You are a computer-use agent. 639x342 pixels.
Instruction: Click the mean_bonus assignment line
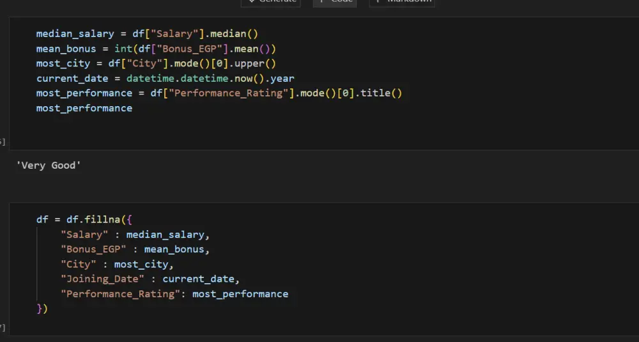[156, 49]
